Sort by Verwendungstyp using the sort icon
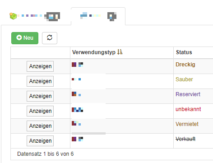Viewport: 213px width, 163px height. click(120, 52)
